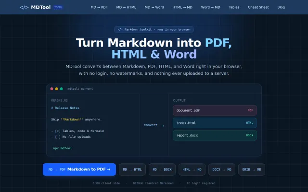308x192 pixels.
Task: Click the DOCX → MD button
Action: tap(222, 169)
